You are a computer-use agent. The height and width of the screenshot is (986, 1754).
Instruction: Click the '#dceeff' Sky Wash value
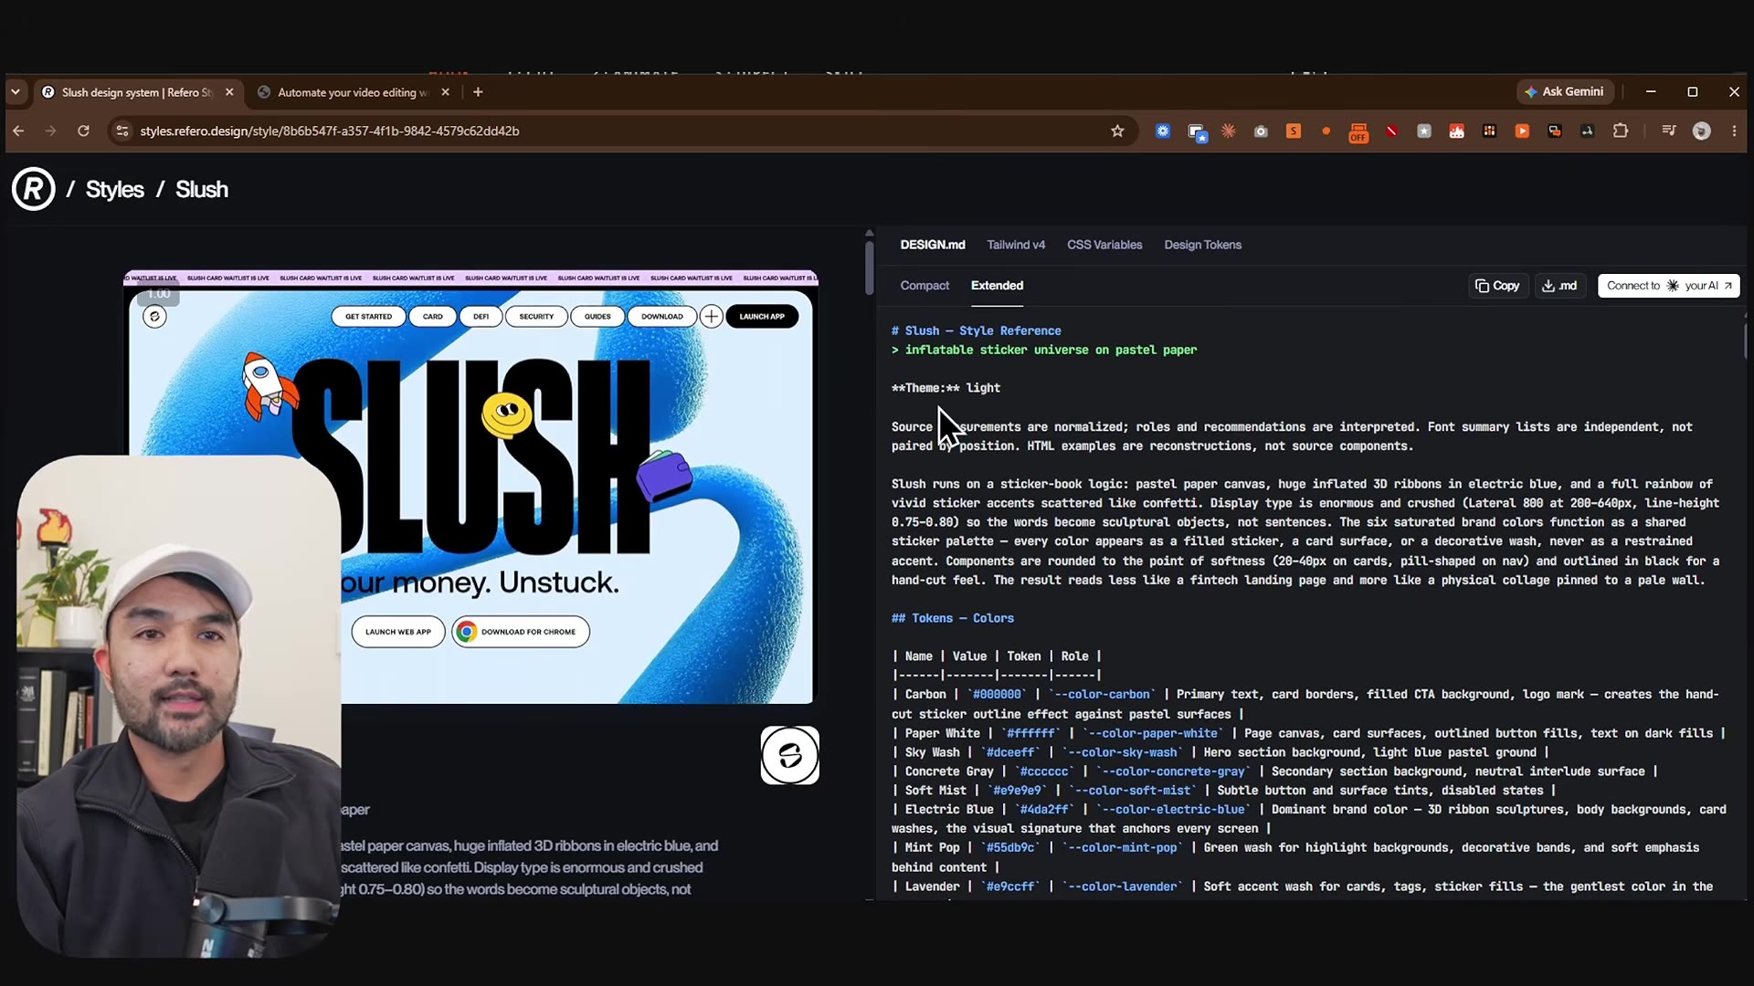1009,752
